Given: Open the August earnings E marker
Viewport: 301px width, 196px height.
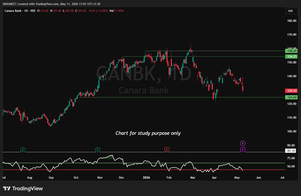Looking at the screenshot, I should 23,150.
